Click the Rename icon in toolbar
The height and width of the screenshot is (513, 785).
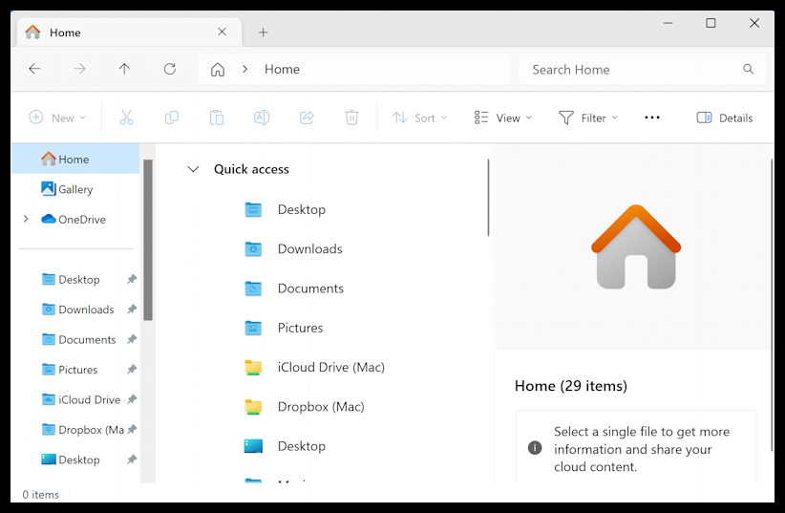(x=262, y=118)
